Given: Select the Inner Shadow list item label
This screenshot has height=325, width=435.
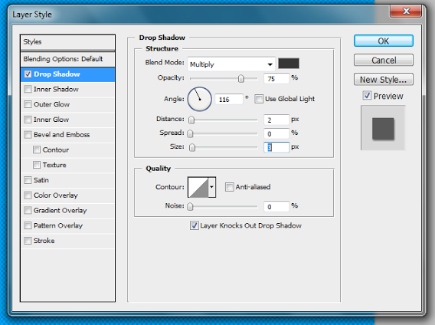Looking at the screenshot, I should pyautogui.click(x=56, y=89).
